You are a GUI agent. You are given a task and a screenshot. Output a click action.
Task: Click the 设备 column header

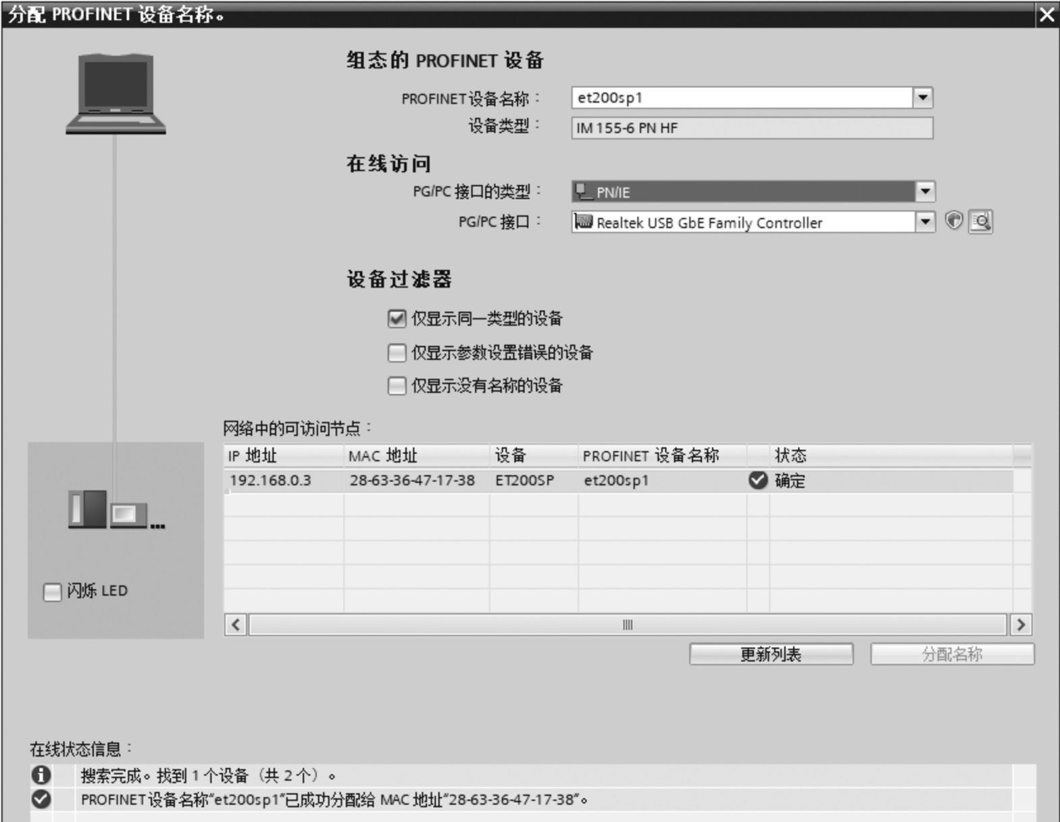(x=534, y=456)
